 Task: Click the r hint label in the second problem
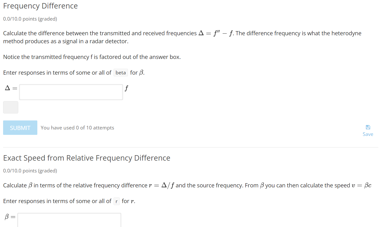click(116, 201)
